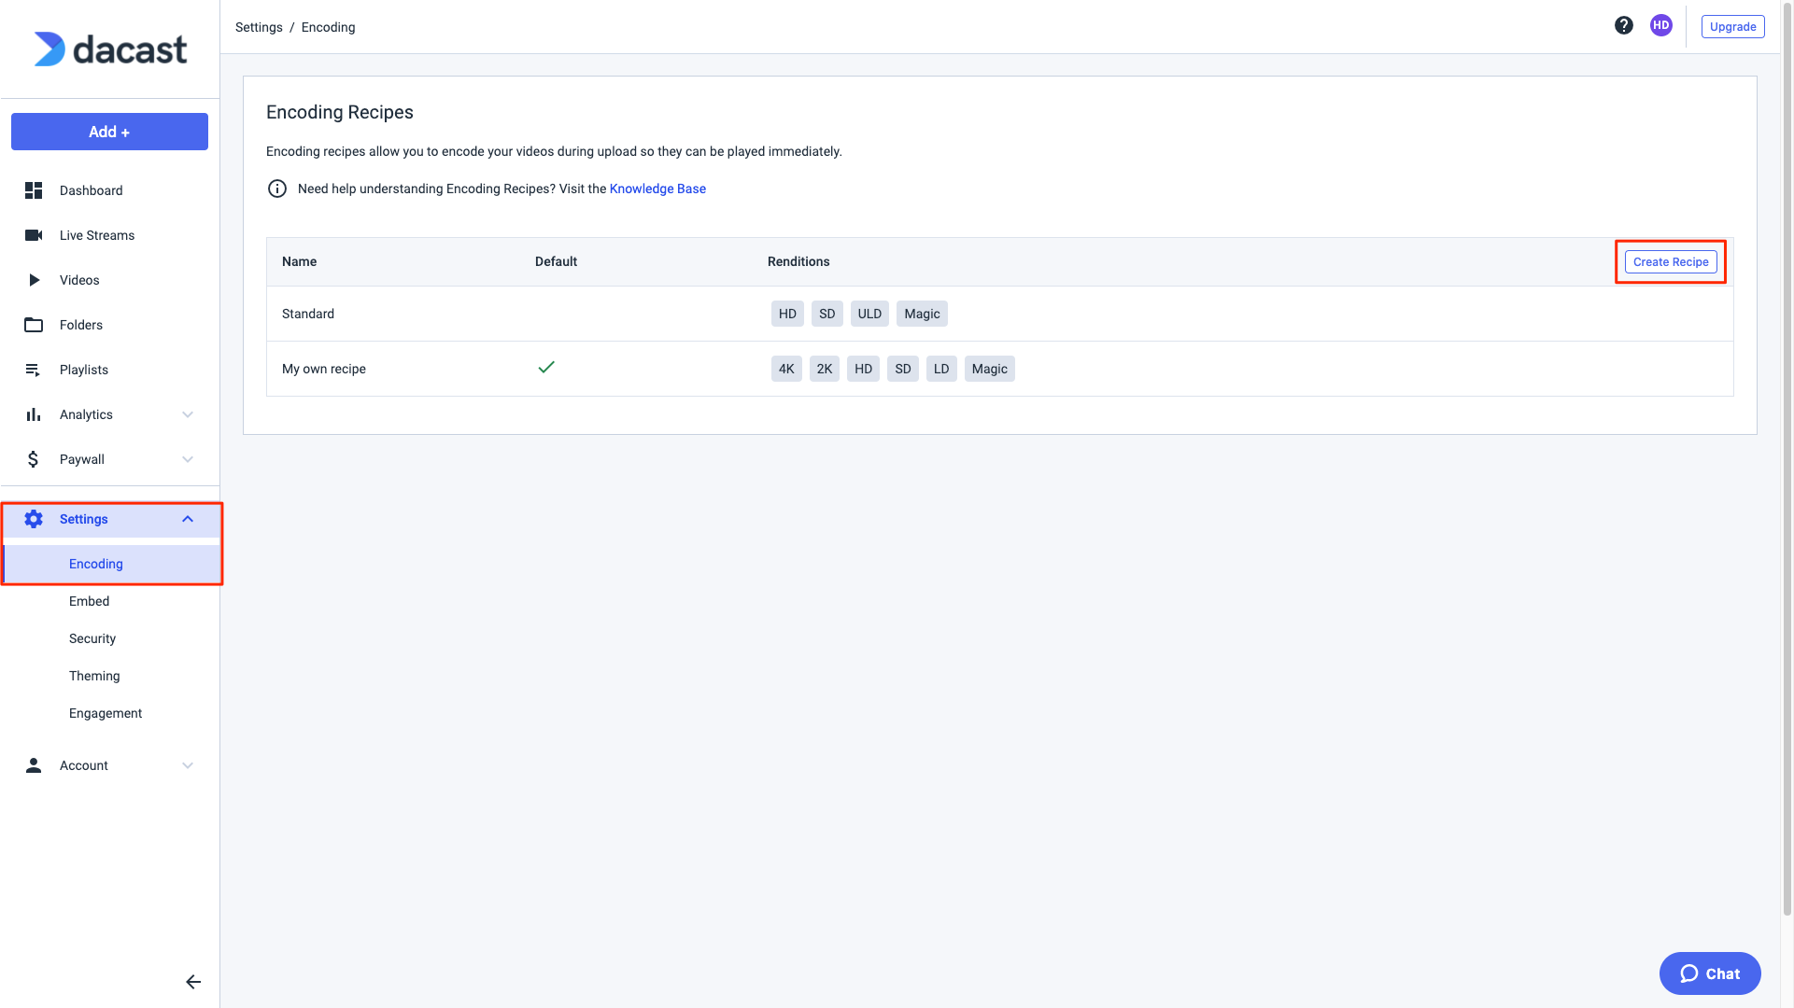
Task: Click the Paywall icon in sidebar
Action: pos(32,458)
